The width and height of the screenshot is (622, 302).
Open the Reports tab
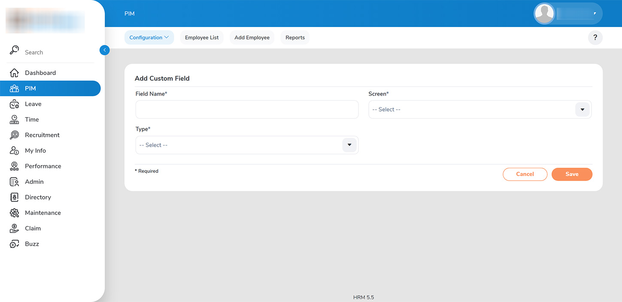(x=295, y=38)
